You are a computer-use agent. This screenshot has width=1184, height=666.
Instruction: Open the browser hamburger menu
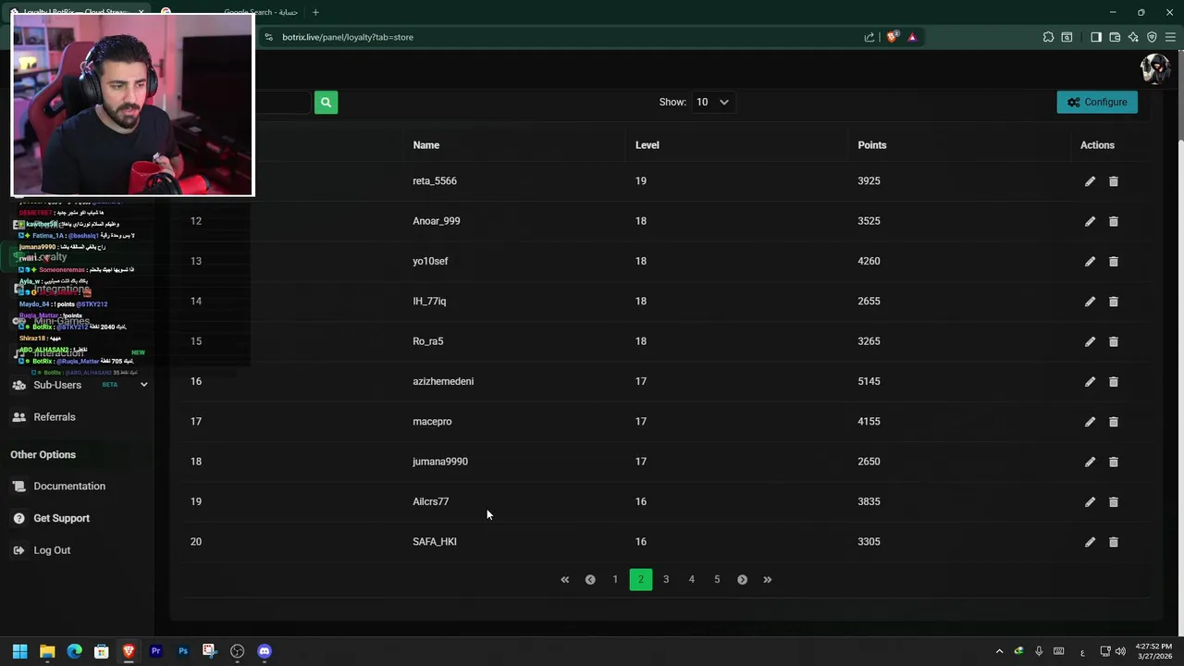tap(1170, 37)
